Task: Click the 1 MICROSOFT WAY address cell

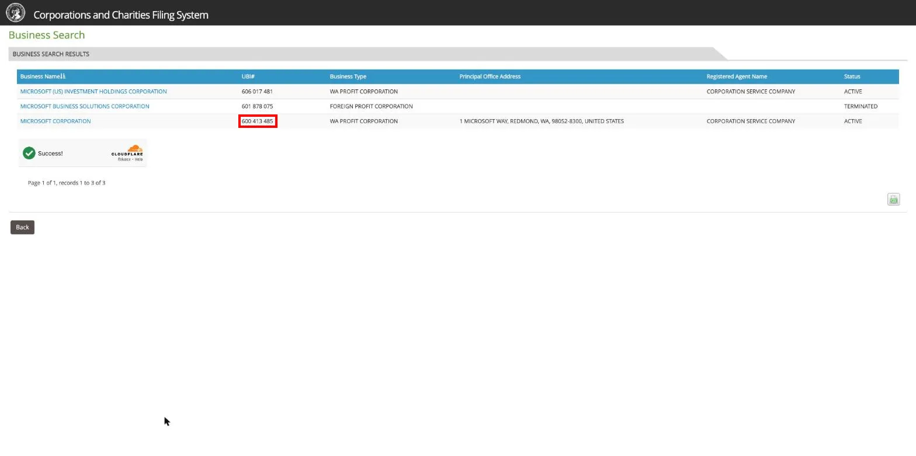Action: coord(542,121)
